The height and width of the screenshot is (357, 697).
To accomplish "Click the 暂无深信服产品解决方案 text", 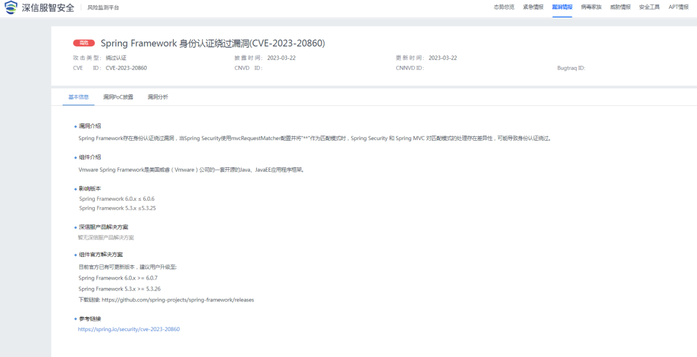I will click(x=106, y=238).
